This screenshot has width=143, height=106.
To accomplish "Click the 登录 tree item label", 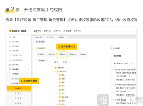I will (x=63, y=104).
